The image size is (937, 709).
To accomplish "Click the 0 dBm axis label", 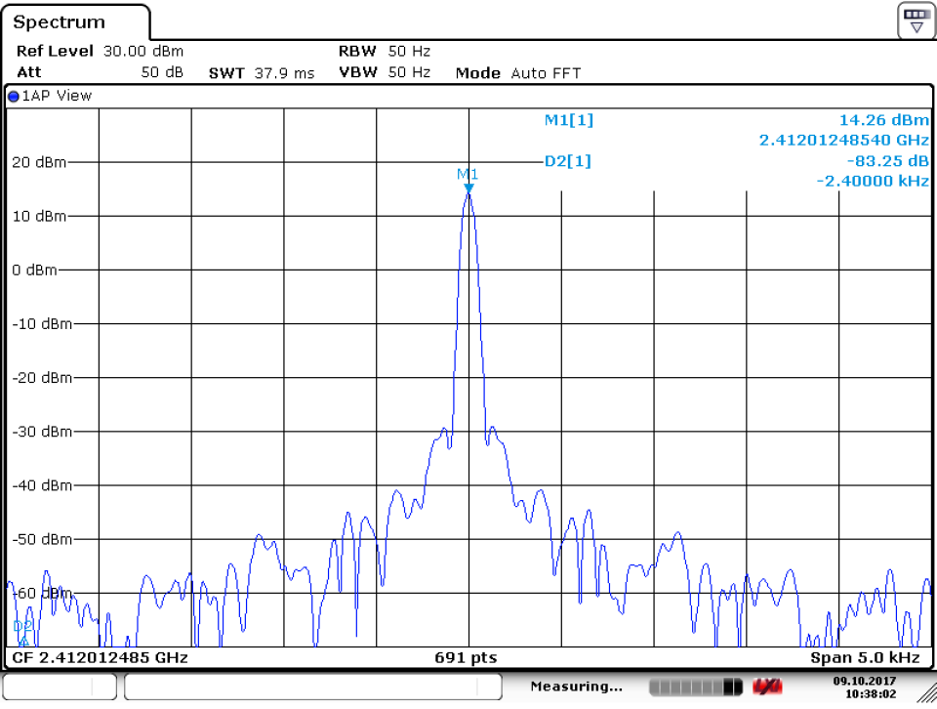I will (x=35, y=271).
